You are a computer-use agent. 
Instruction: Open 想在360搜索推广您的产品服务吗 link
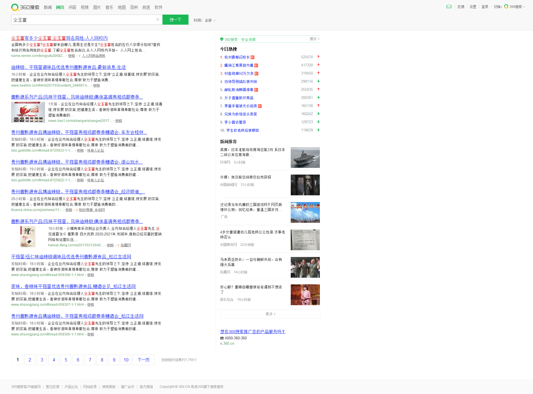point(253,332)
